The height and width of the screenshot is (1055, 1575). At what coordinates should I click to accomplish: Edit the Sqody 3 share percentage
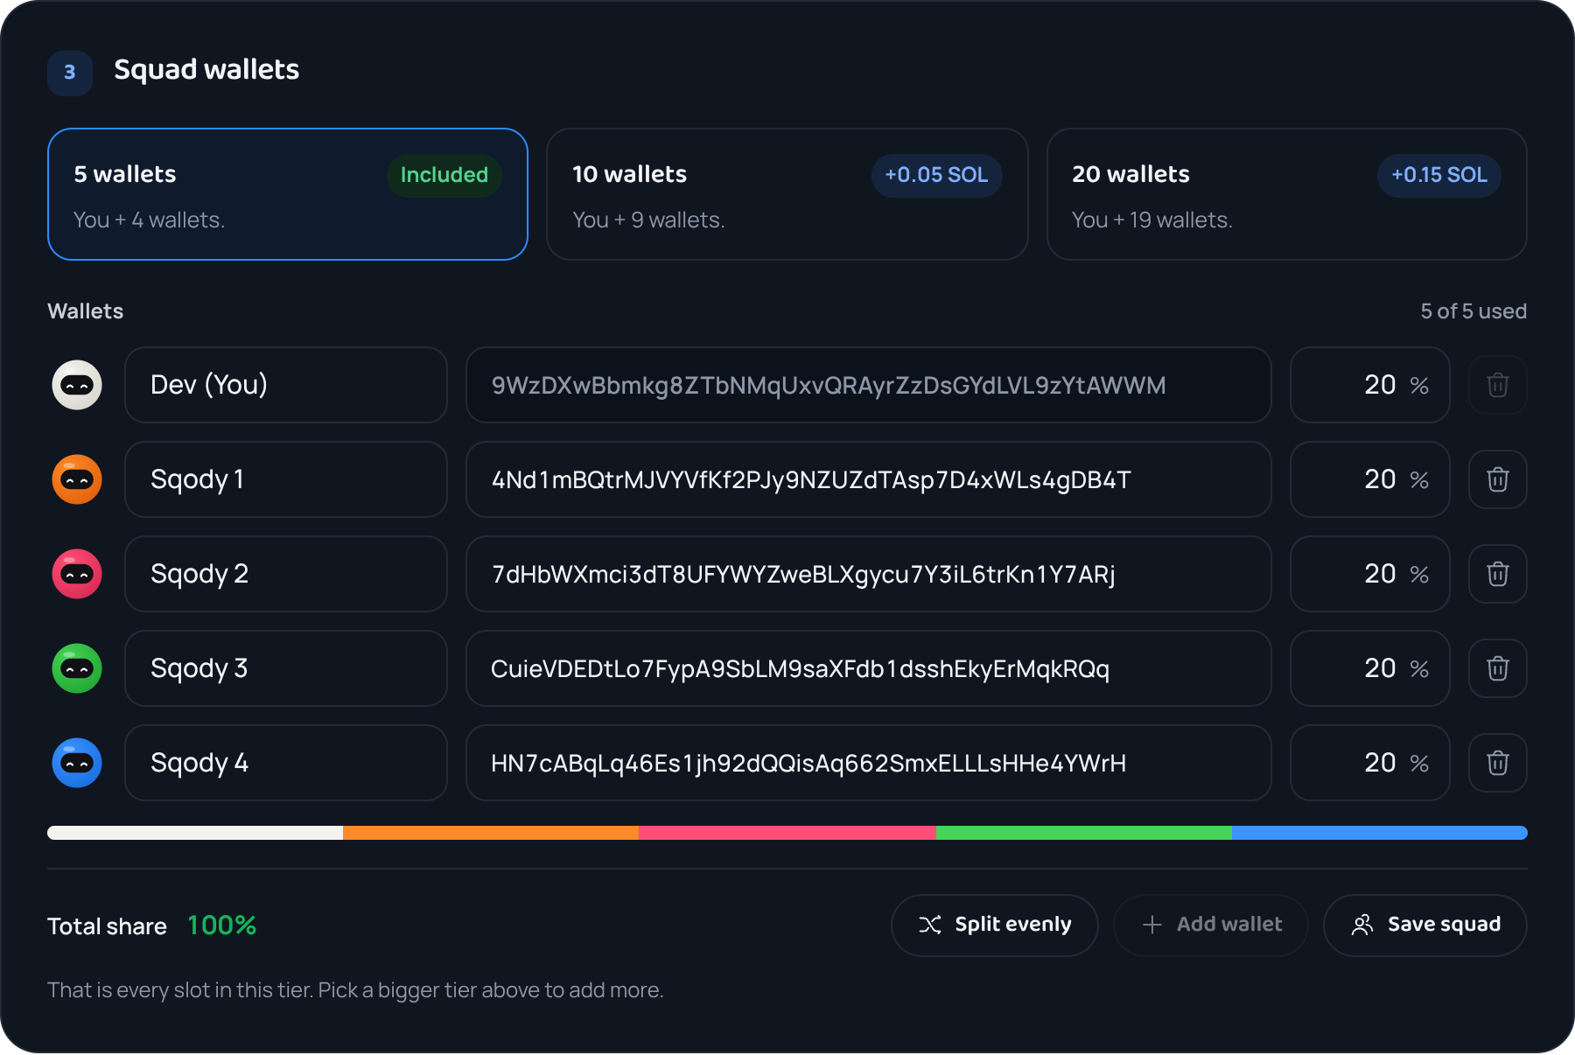(1370, 668)
